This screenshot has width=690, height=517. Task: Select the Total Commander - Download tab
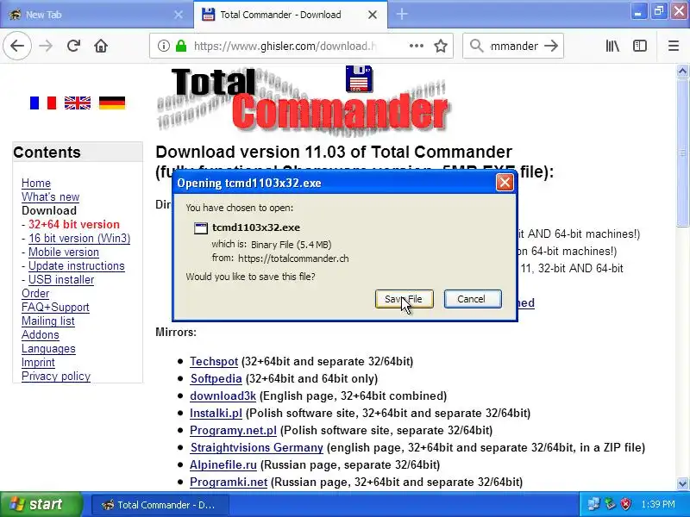pos(291,15)
